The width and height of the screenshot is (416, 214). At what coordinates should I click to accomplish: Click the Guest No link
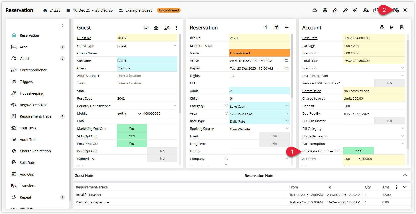pos(84,38)
